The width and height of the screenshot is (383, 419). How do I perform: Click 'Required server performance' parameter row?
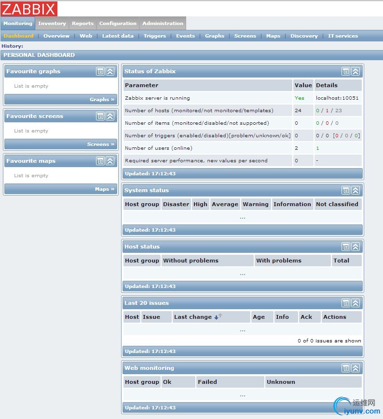242,160
